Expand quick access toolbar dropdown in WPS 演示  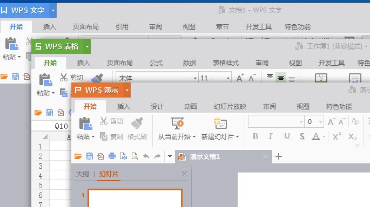click(x=170, y=156)
